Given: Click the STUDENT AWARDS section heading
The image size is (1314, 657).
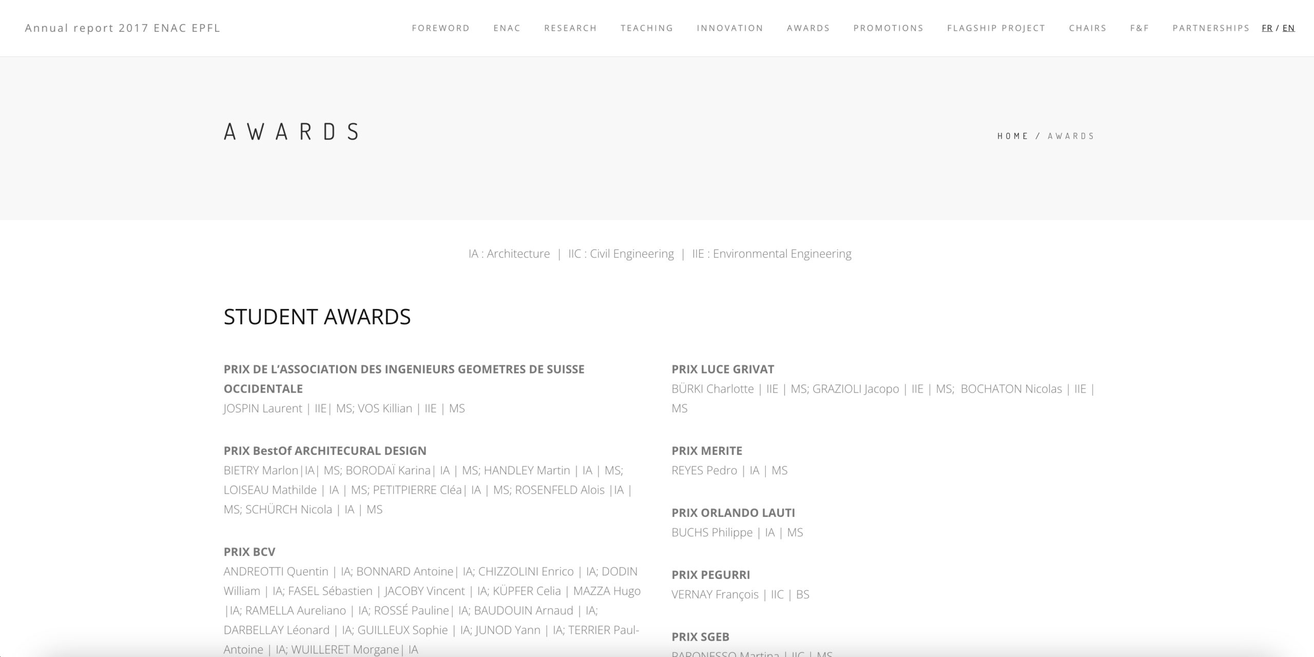Looking at the screenshot, I should pos(317,317).
